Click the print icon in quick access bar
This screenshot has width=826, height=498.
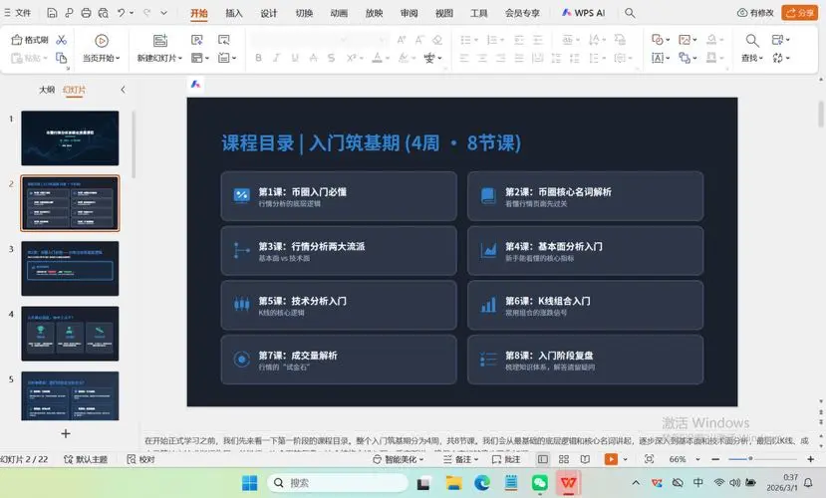pyautogui.click(x=87, y=13)
